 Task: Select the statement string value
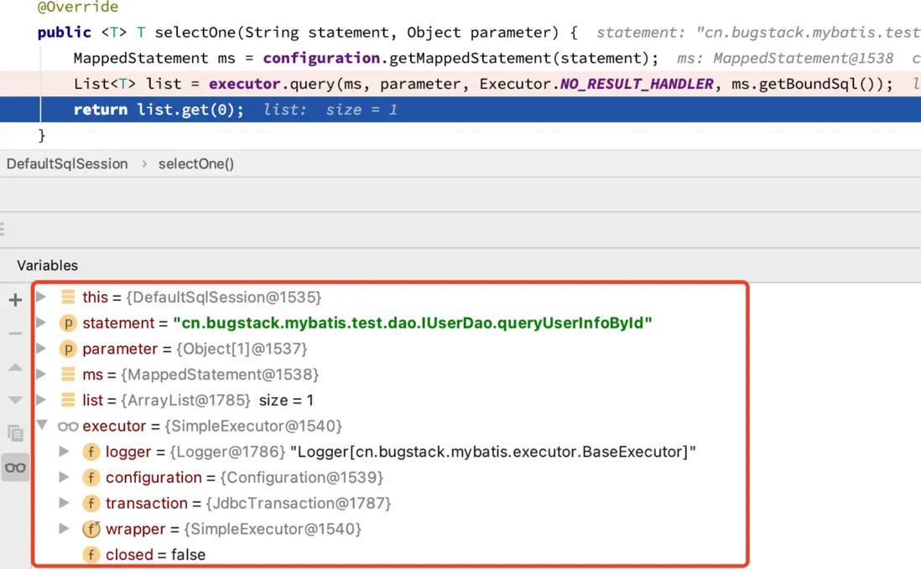tap(413, 323)
